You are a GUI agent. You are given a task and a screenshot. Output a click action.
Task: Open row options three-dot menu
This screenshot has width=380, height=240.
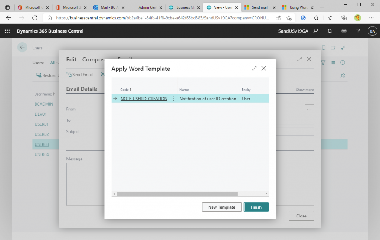tap(173, 99)
